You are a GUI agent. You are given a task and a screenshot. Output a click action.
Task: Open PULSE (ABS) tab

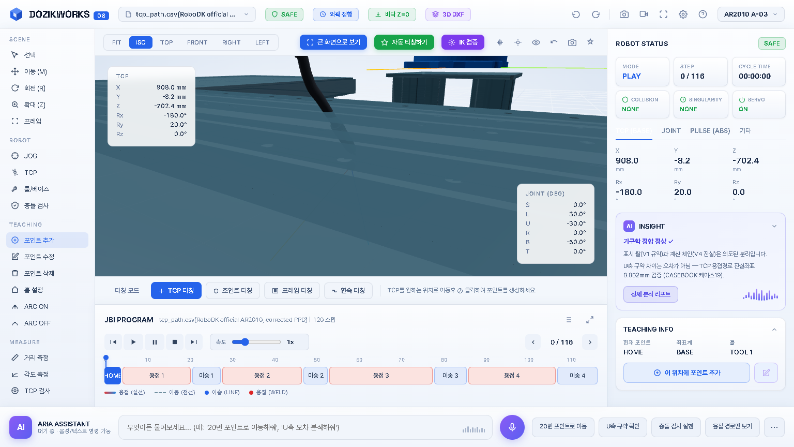coord(710,131)
